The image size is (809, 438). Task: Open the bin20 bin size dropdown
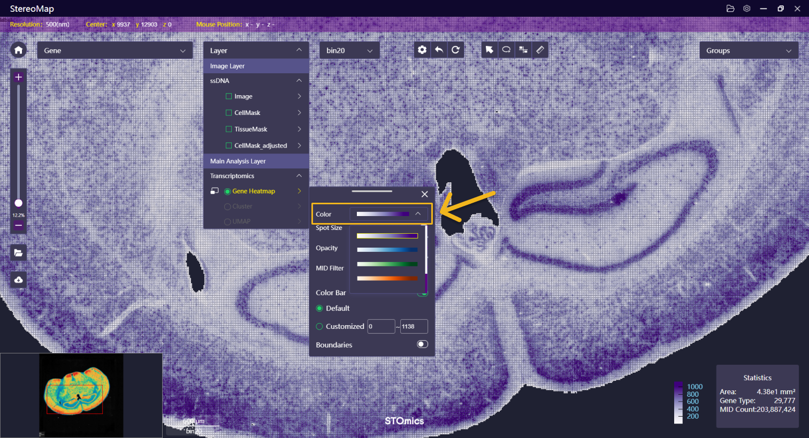(349, 50)
